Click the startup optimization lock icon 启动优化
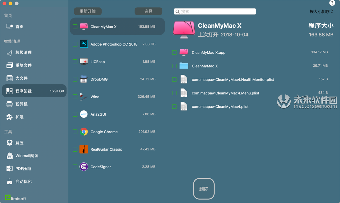This screenshot has width=340, height=203. click(10, 181)
